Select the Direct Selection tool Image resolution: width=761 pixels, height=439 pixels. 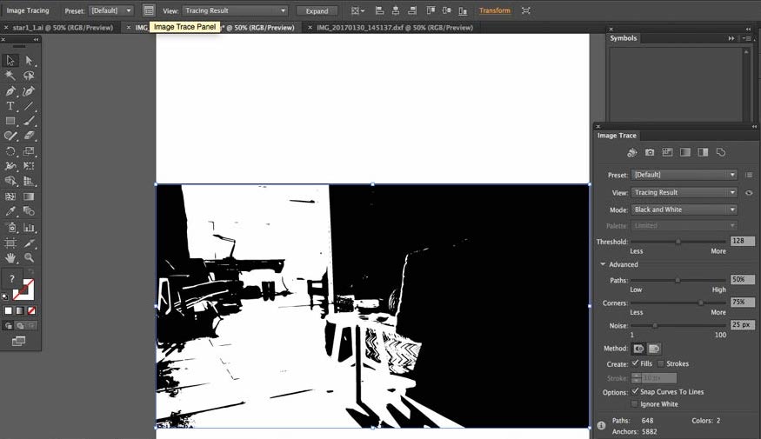pyautogui.click(x=29, y=60)
